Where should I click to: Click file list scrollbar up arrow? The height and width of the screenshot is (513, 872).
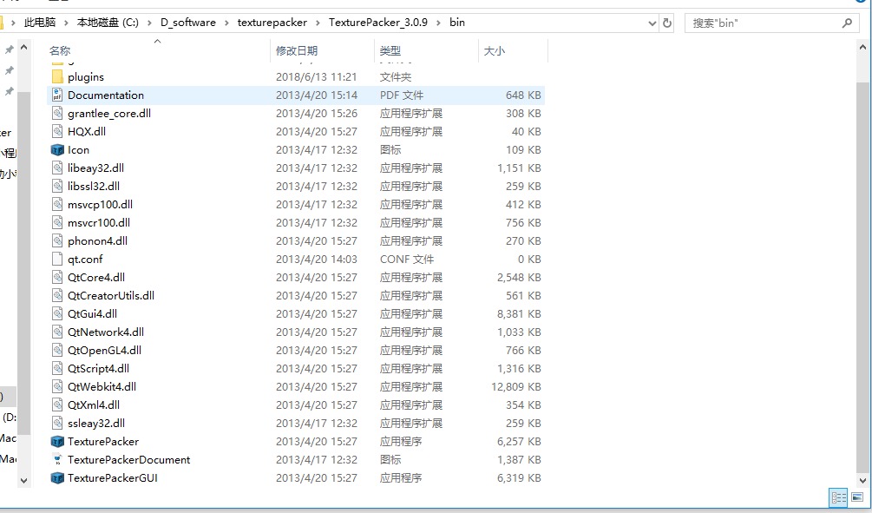coord(862,49)
